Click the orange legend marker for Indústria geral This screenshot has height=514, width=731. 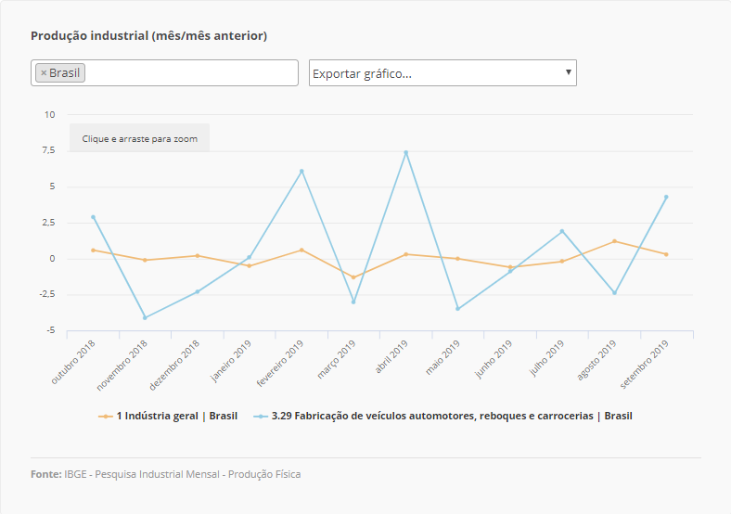[106, 417]
